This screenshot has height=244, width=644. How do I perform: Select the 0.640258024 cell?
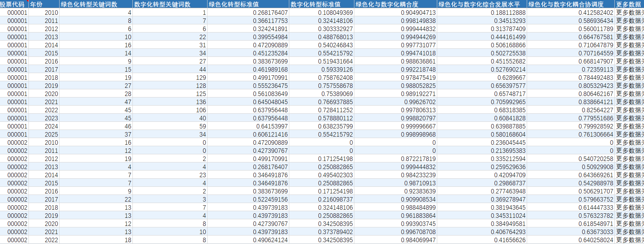570,240
